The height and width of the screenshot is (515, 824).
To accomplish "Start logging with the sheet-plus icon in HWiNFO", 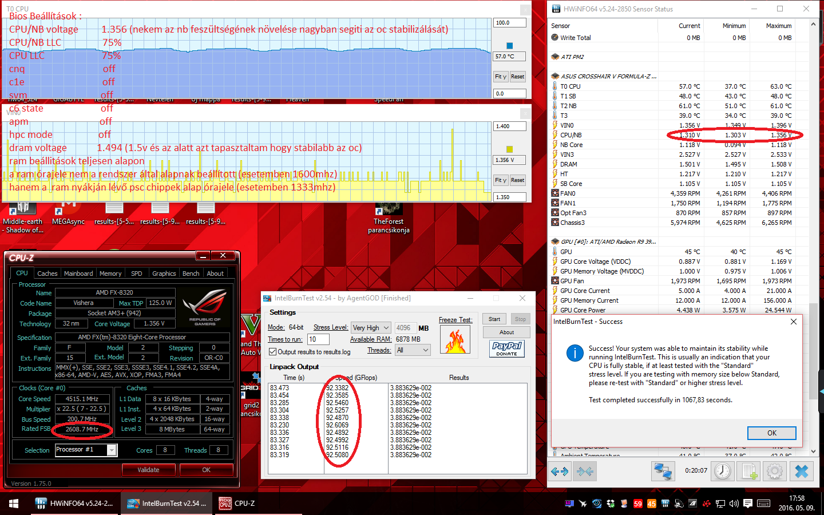I will 748,472.
